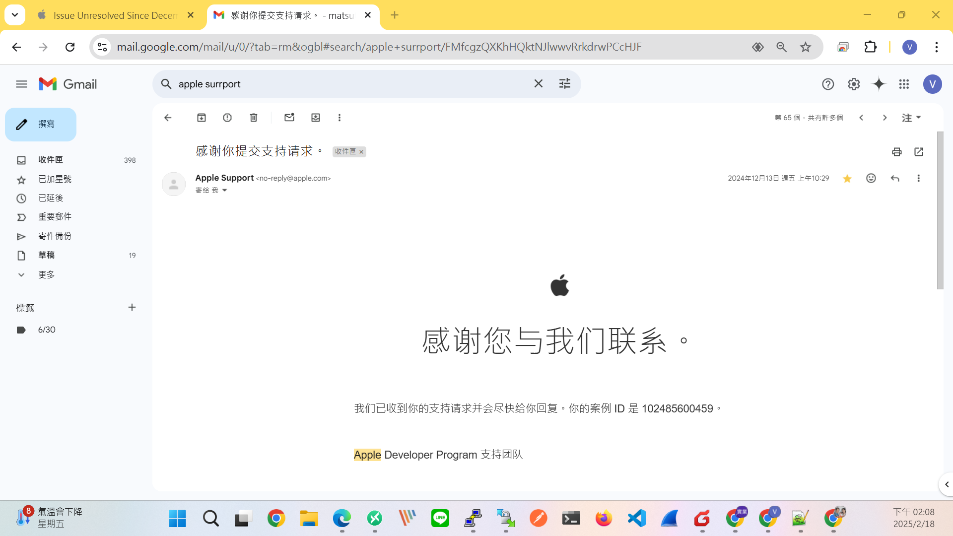Screen dimensions: 953x536
Task: Open Windows Start menu
Action: (x=177, y=519)
